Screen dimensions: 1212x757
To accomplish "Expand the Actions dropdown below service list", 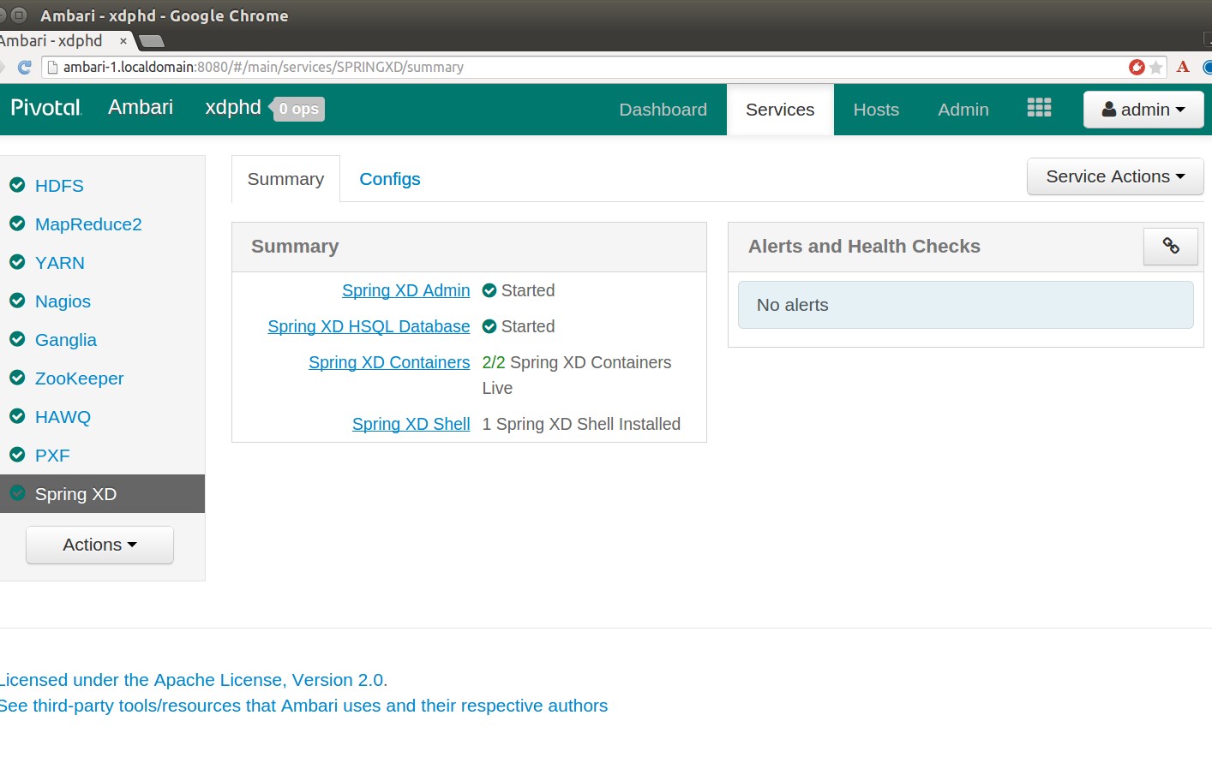I will click(99, 545).
